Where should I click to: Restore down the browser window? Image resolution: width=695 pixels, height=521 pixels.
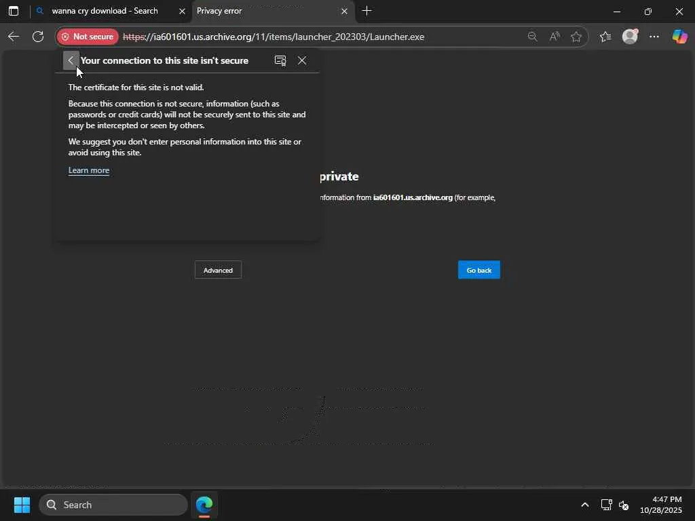click(x=648, y=12)
